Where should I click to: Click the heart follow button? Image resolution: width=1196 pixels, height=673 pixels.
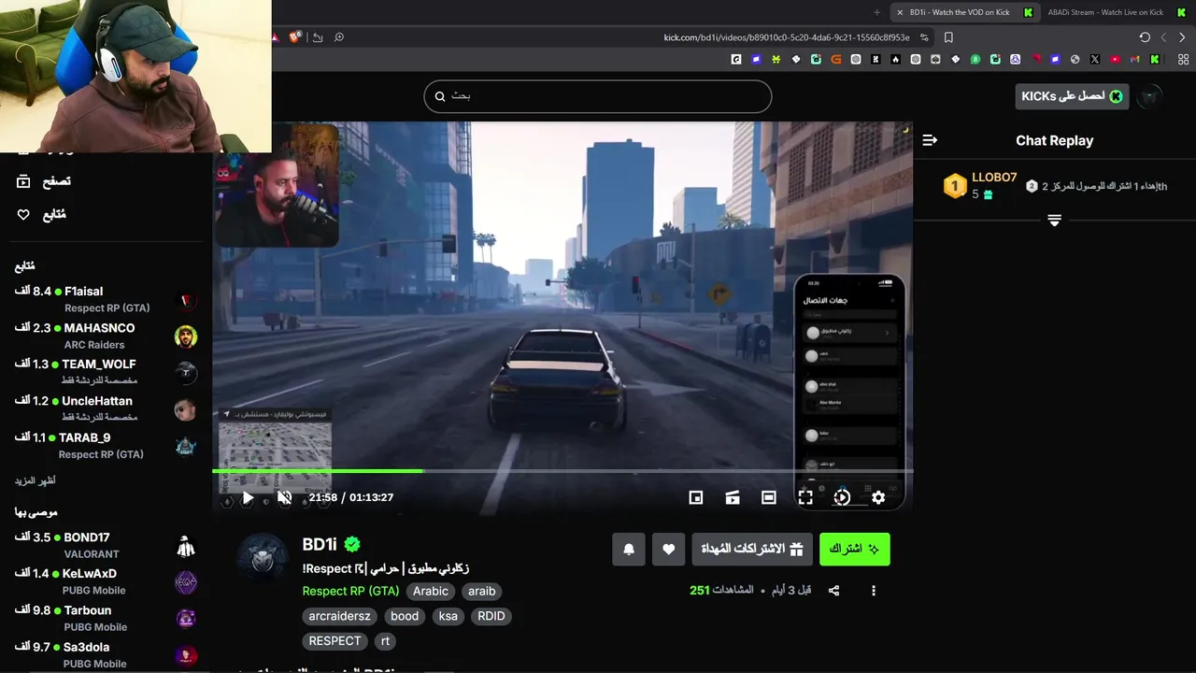[x=668, y=550]
